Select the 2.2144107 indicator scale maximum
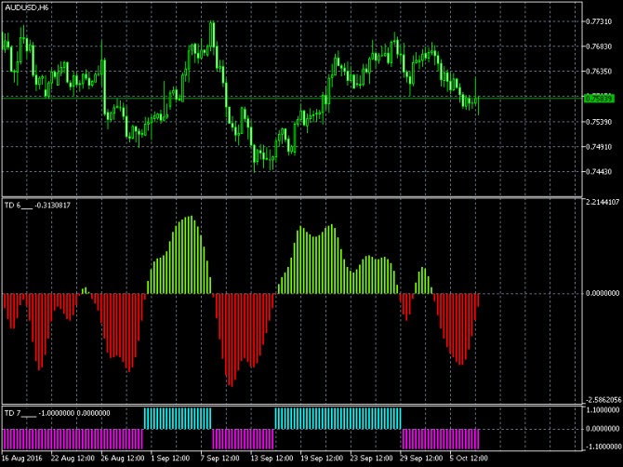 [603, 202]
